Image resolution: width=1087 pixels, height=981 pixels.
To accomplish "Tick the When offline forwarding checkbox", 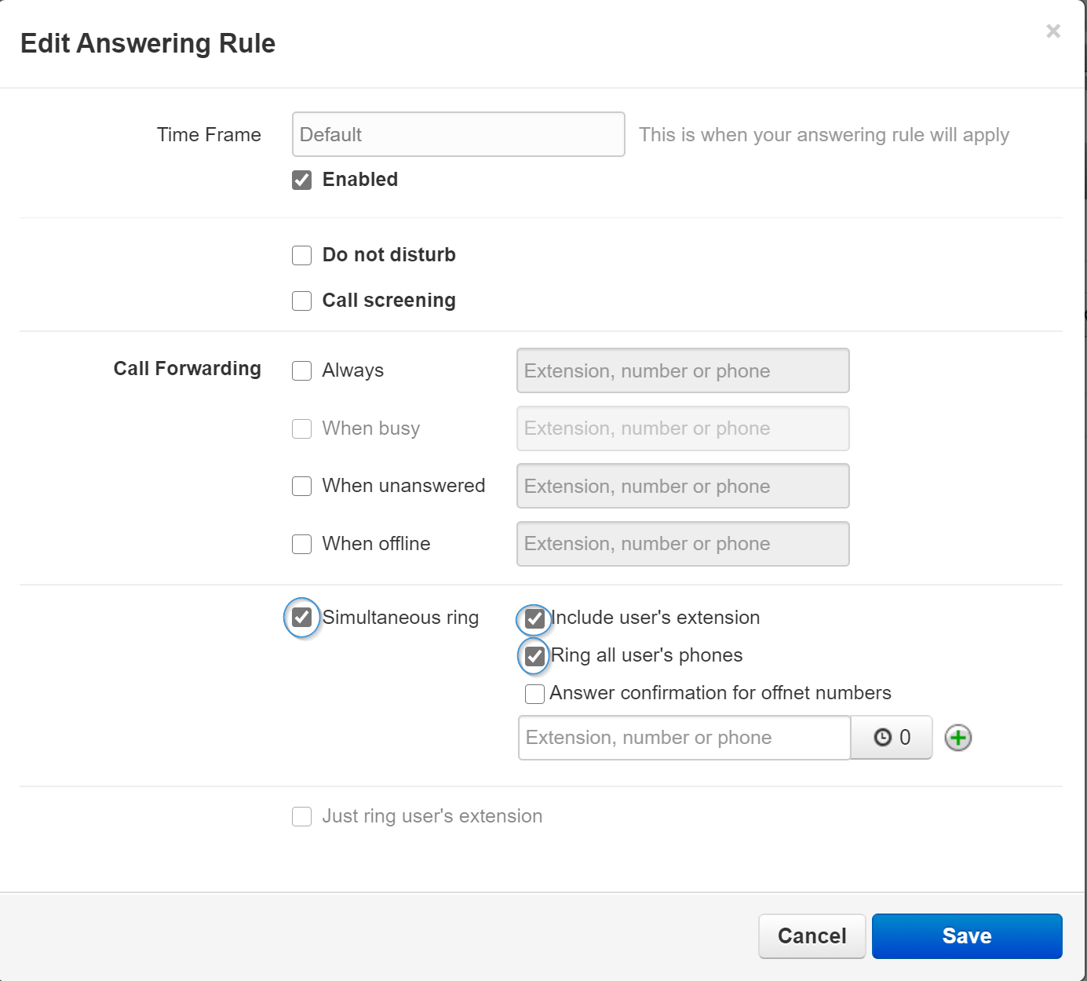I will (x=302, y=545).
